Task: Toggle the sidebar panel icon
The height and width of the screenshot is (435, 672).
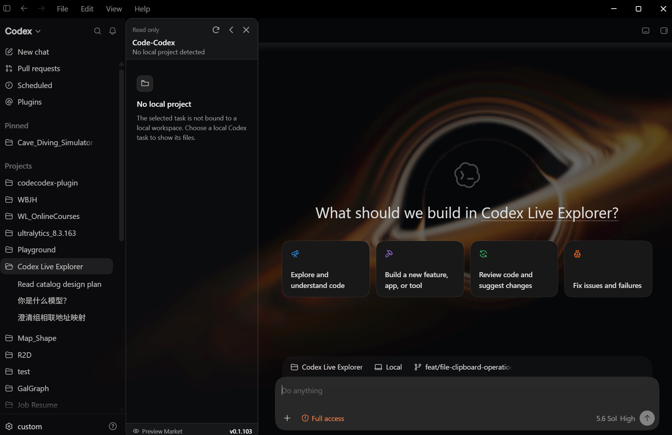Action: [x=7, y=8]
